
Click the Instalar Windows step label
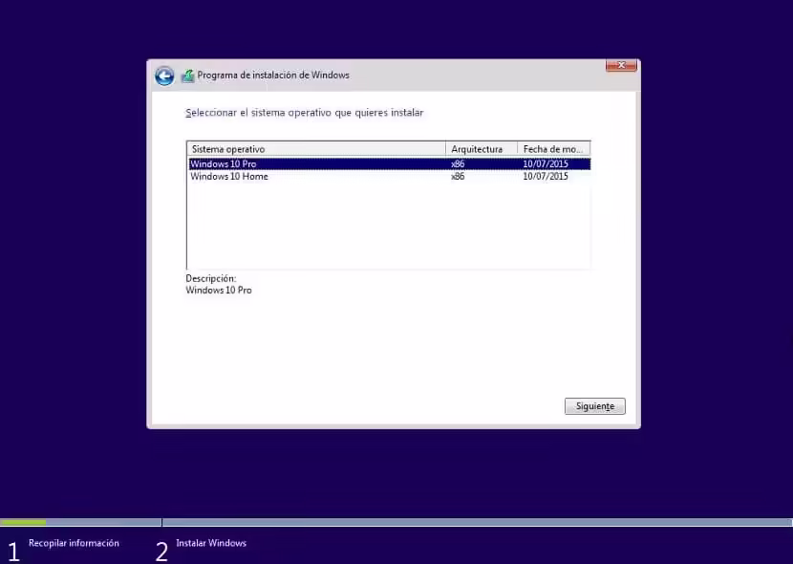pyautogui.click(x=211, y=543)
